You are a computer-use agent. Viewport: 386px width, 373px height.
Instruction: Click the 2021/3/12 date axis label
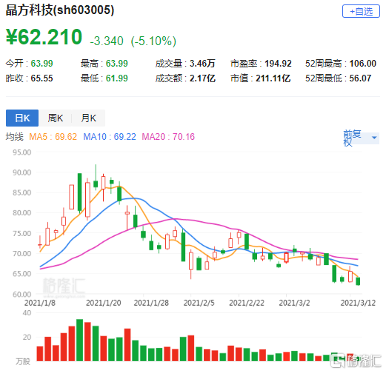[358, 303]
